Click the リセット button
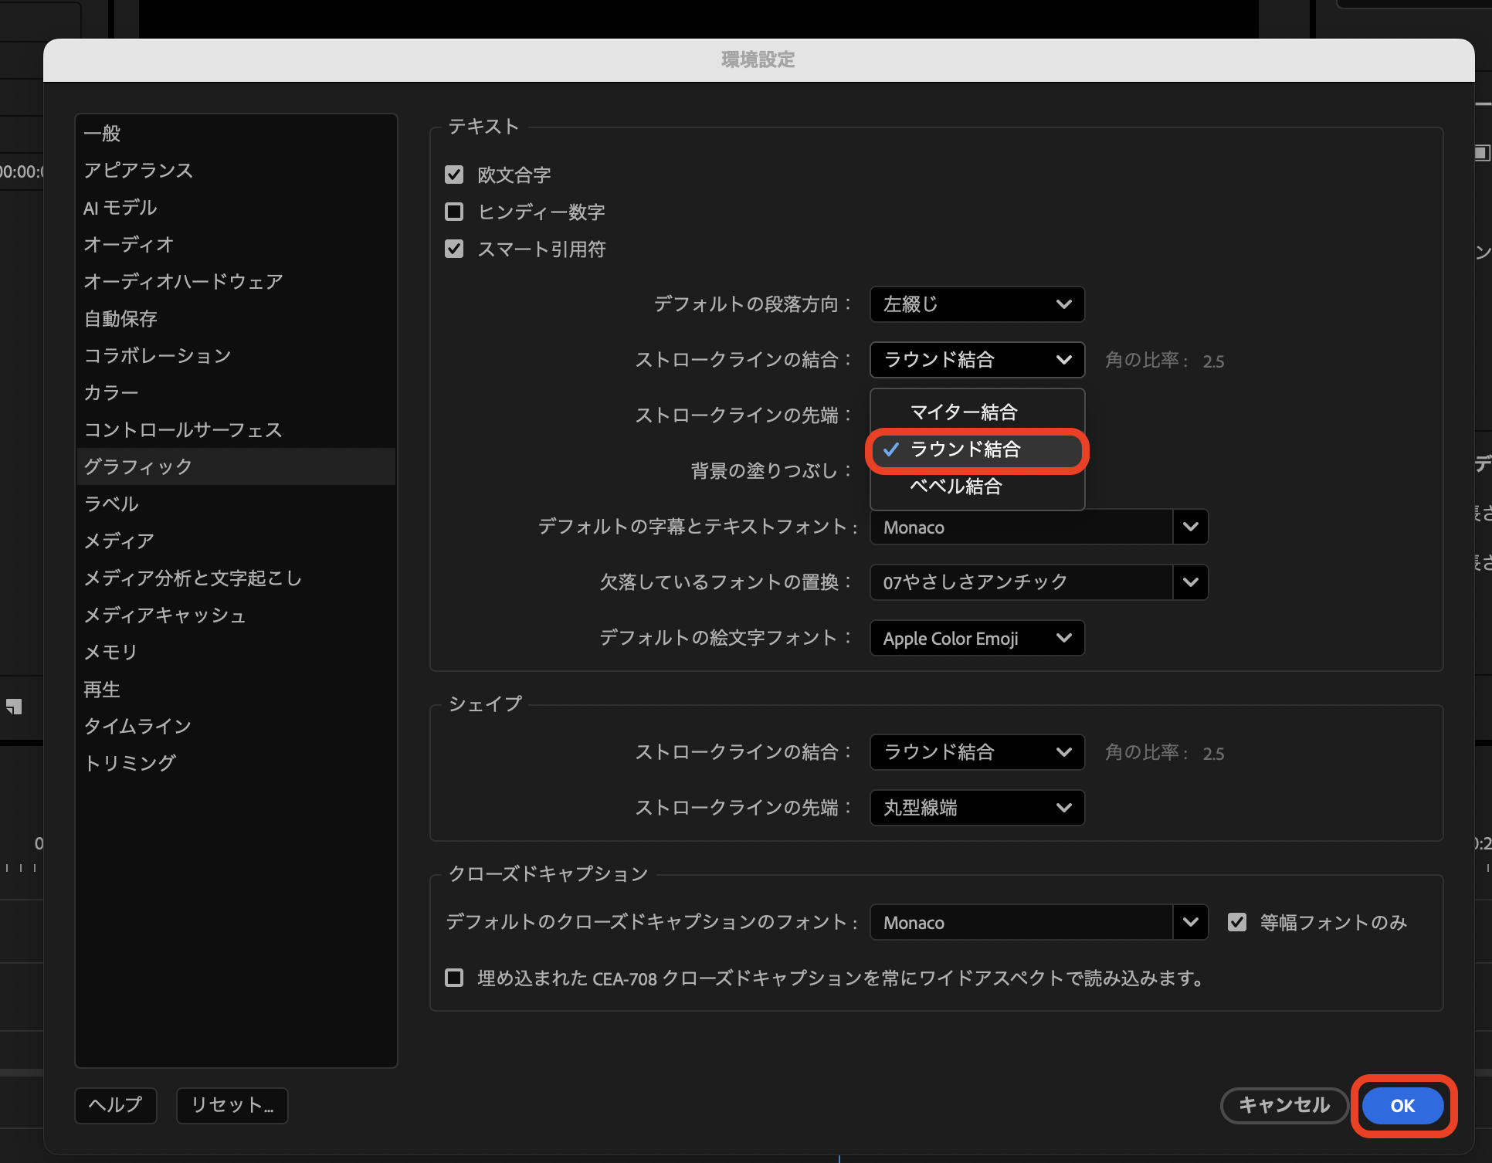Image resolution: width=1492 pixels, height=1163 pixels. [x=232, y=1105]
